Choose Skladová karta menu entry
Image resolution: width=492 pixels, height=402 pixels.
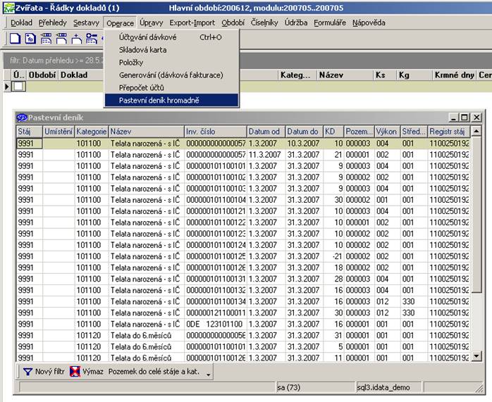coord(171,50)
